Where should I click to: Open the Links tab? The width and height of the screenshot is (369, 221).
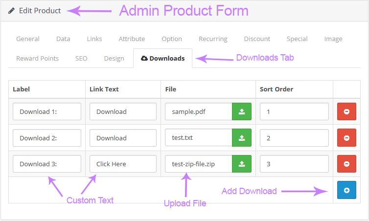coord(94,39)
